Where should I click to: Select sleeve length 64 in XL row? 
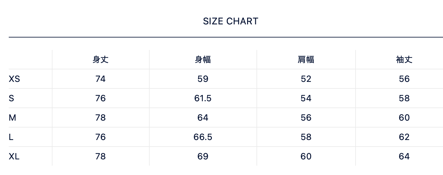[404, 157]
